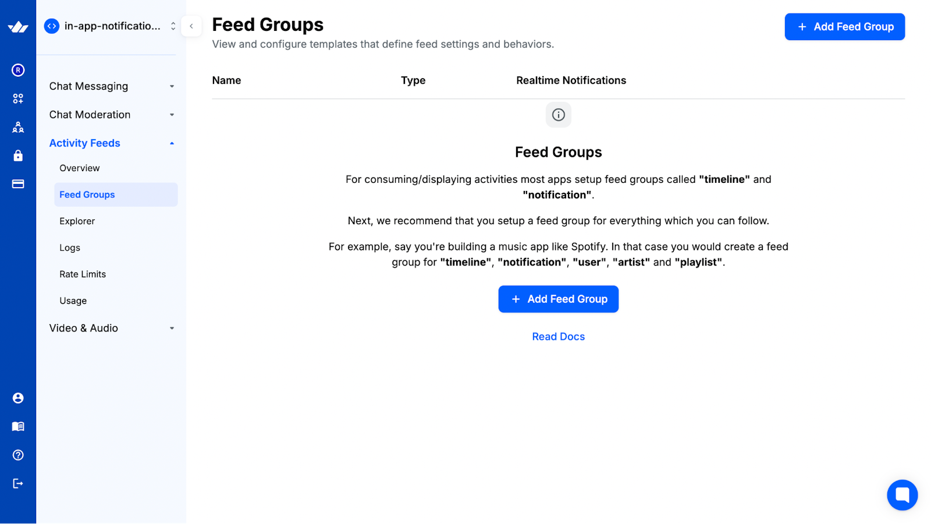Open your profile account icon

tap(18, 398)
